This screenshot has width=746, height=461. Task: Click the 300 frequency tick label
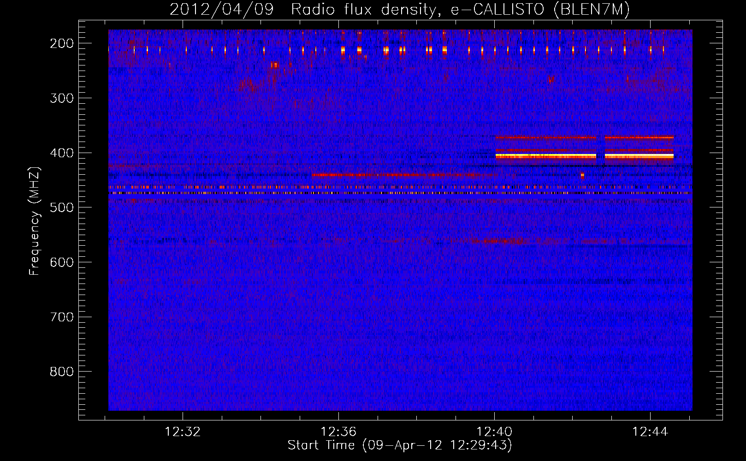[x=62, y=98]
